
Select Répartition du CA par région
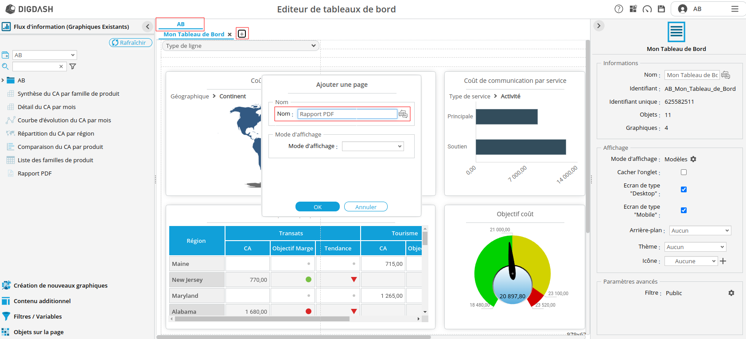coord(56,133)
